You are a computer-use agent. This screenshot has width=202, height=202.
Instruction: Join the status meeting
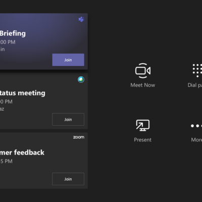click(x=68, y=119)
